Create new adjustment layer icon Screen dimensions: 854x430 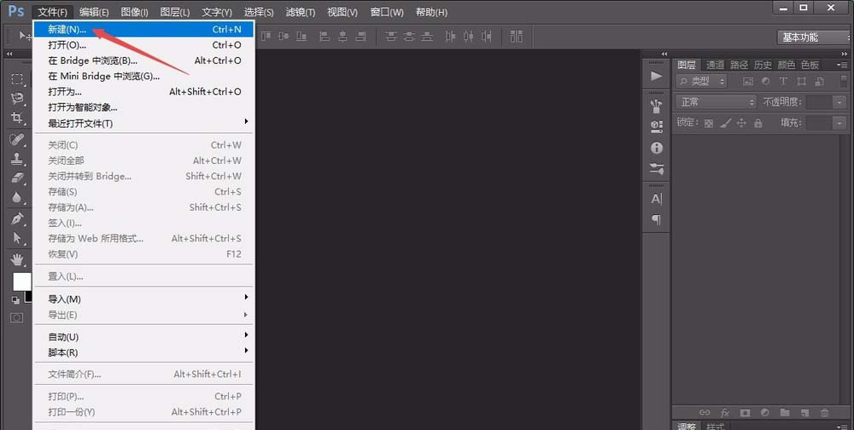coord(765,413)
